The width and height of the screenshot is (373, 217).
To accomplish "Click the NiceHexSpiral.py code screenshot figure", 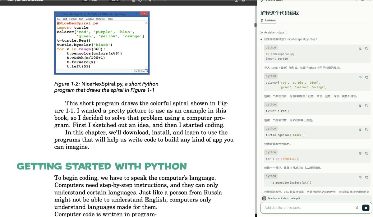I will [x=102, y=43].
